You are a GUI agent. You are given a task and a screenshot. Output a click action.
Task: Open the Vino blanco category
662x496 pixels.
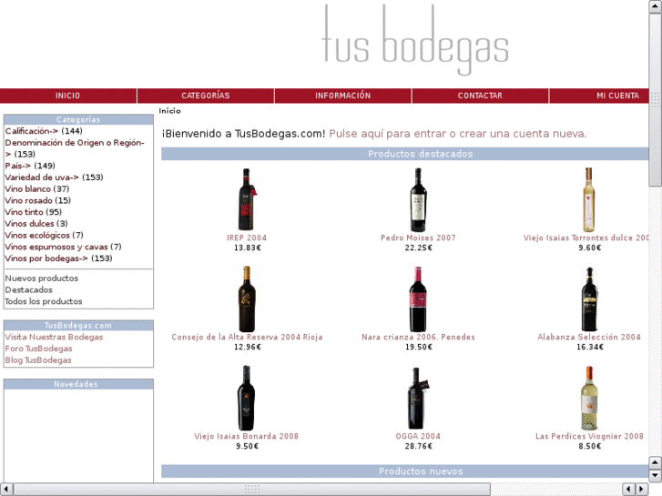(28, 188)
